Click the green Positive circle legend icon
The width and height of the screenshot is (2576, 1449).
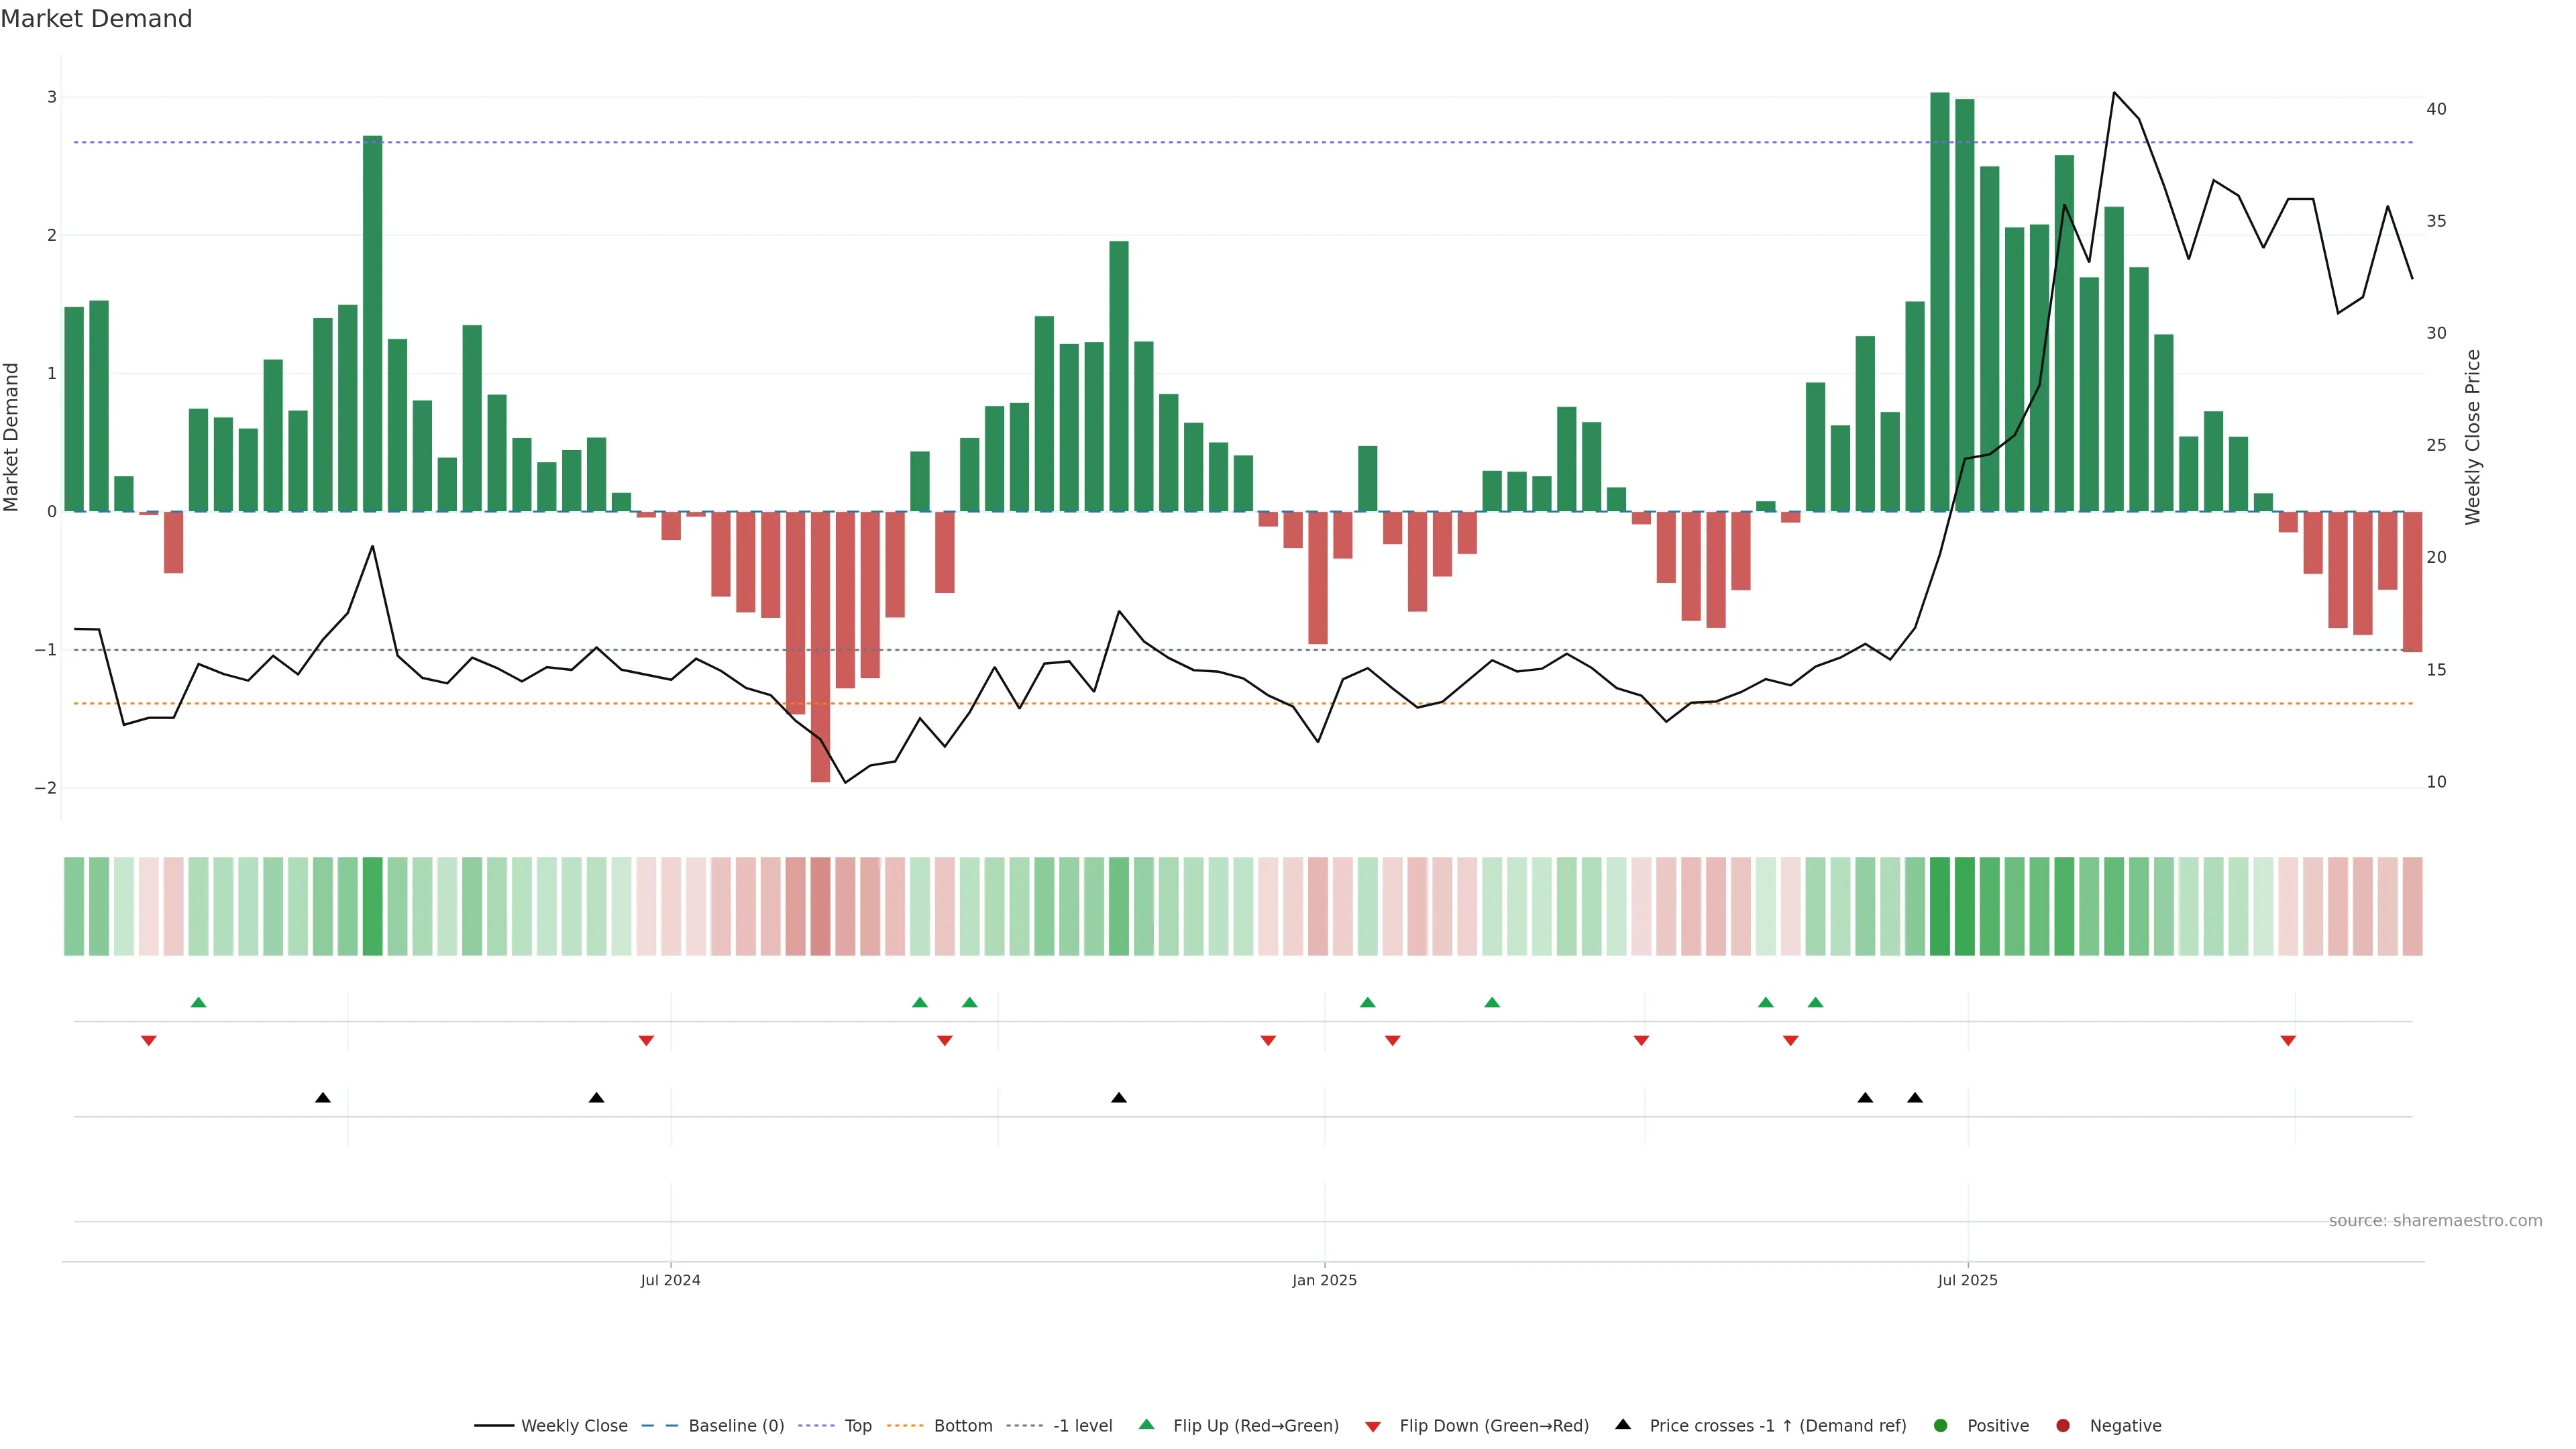point(1941,1425)
